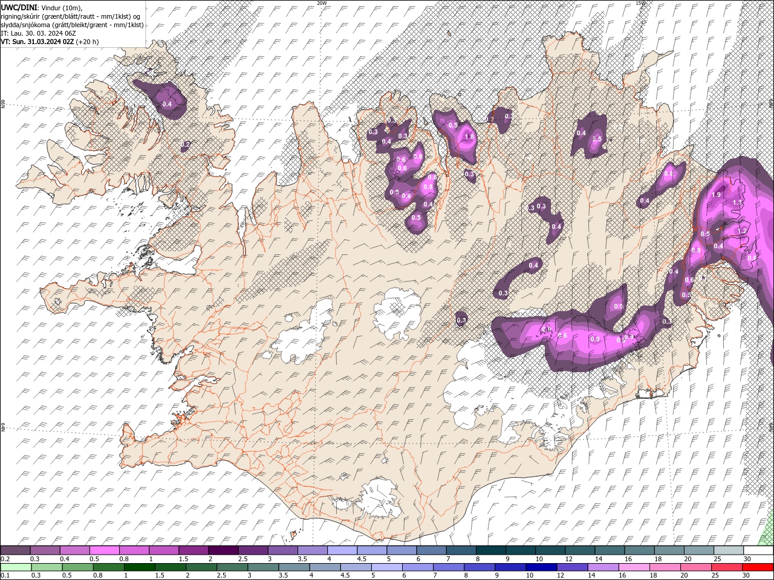The image size is (774, 580).
Task: Click the bright pink 0.5 swatch in upper legend
Action: (104, 550)
